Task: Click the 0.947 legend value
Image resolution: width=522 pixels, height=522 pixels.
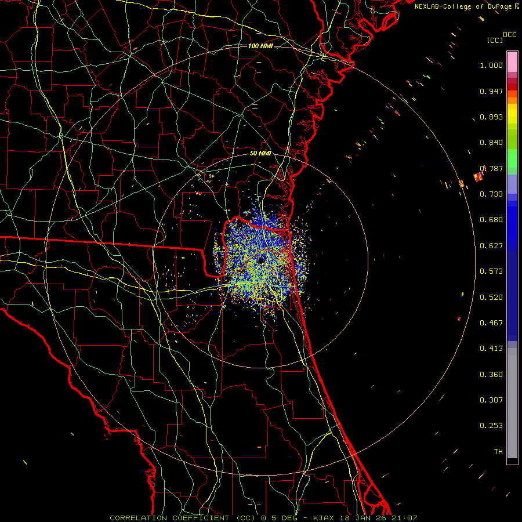Action: click(x=491, y=91)
